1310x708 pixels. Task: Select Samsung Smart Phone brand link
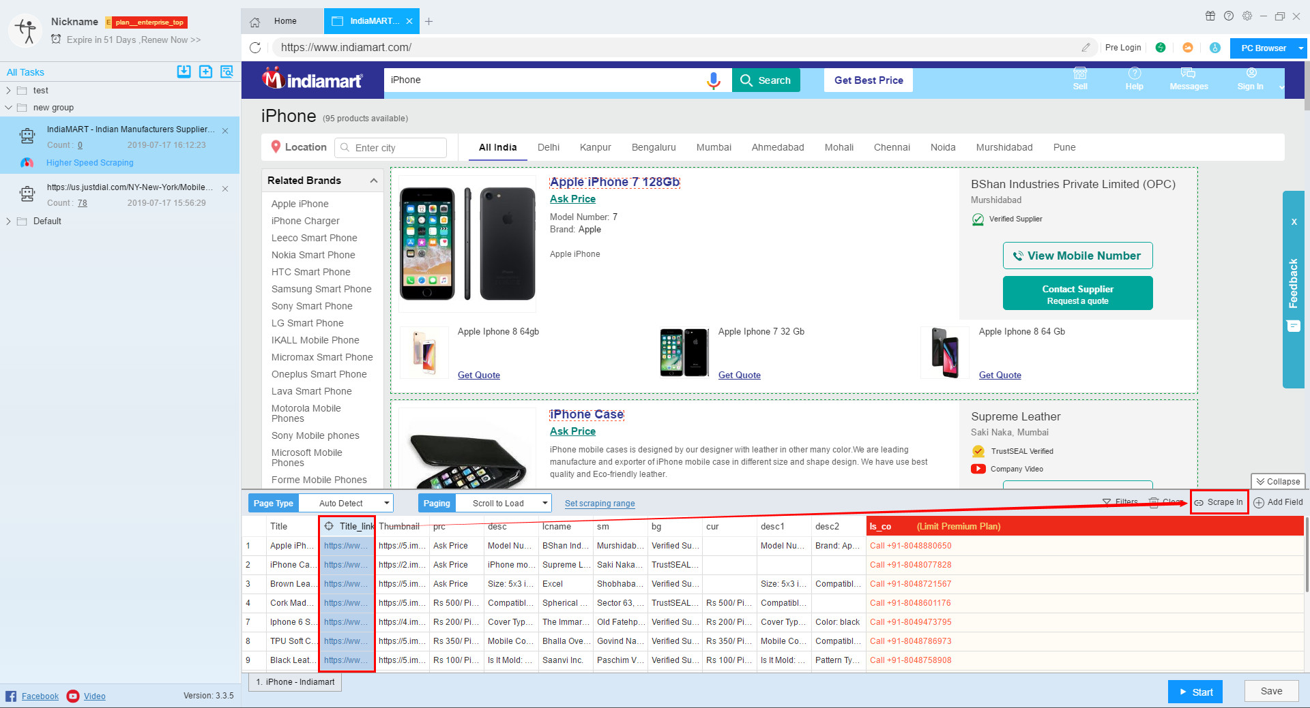(321, 289)
